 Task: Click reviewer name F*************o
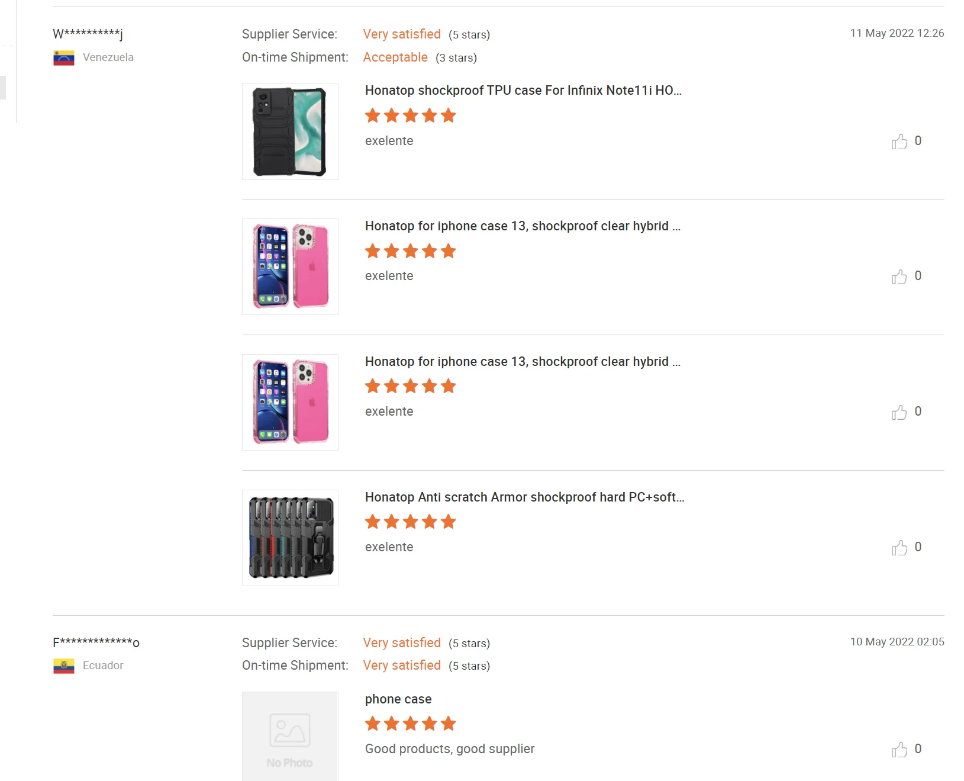[x=96, y=642]
